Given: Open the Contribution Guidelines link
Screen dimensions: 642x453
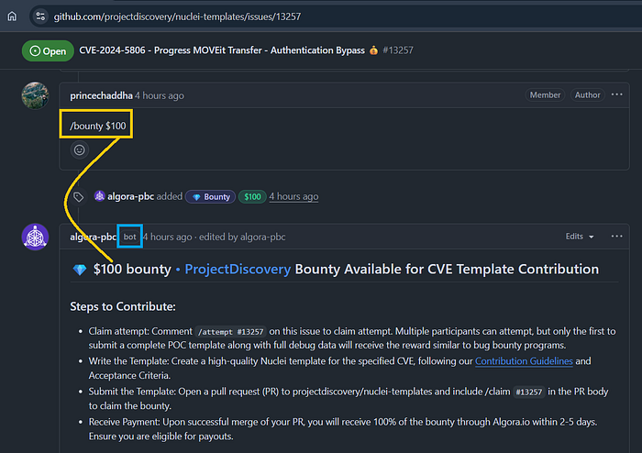Looking at the screenshot, I should 524,361.
